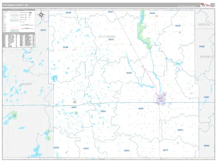Click the ZIP code index table
This screenshot has height=163, width=217.
(19, 40)
